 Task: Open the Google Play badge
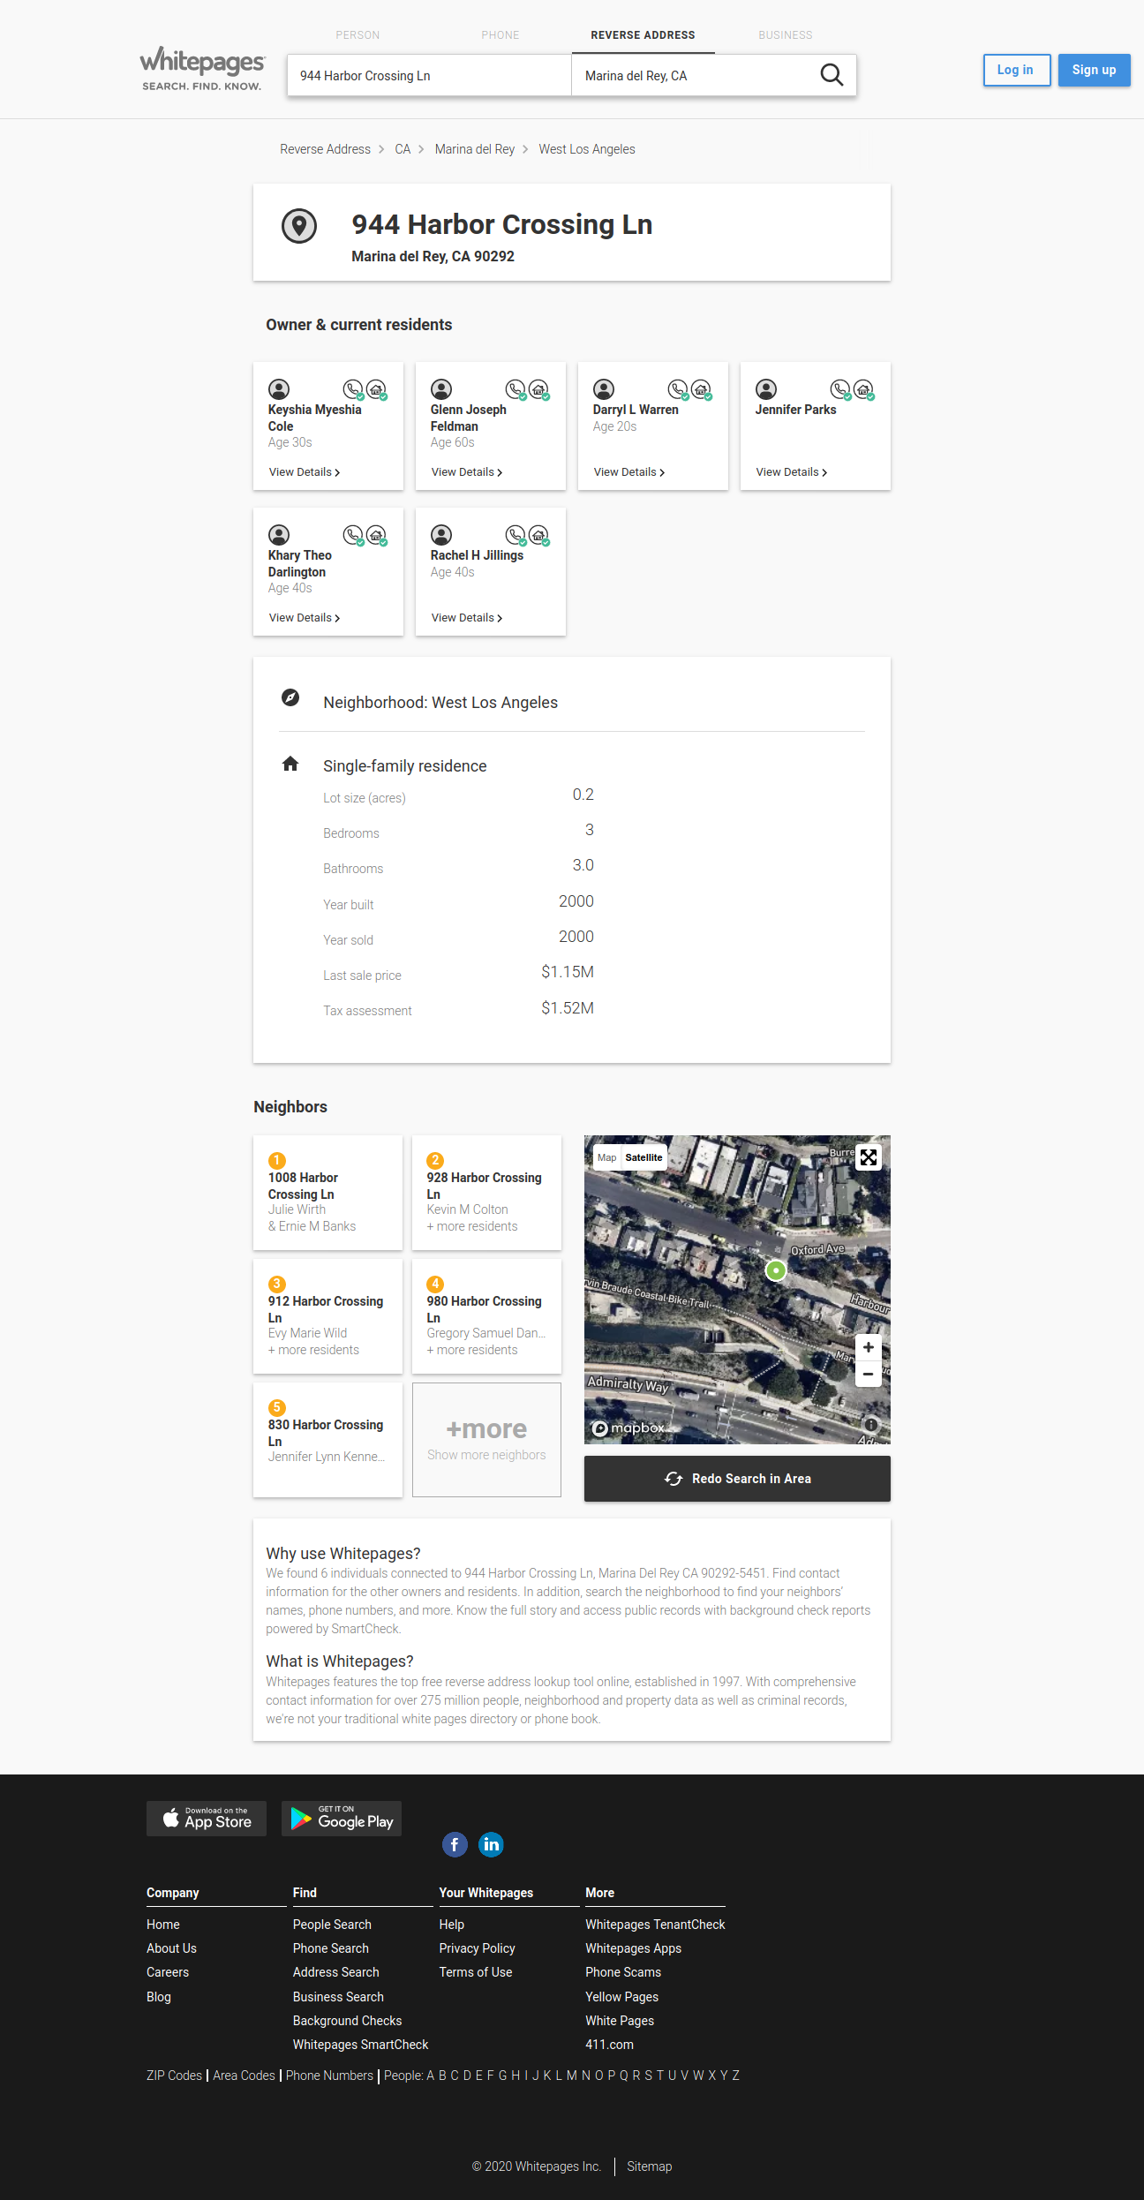pos(342,1819)
